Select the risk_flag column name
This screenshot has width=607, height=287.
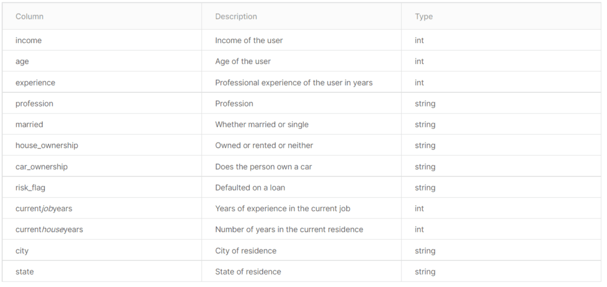pyautogui.click(x=30, y=188)
